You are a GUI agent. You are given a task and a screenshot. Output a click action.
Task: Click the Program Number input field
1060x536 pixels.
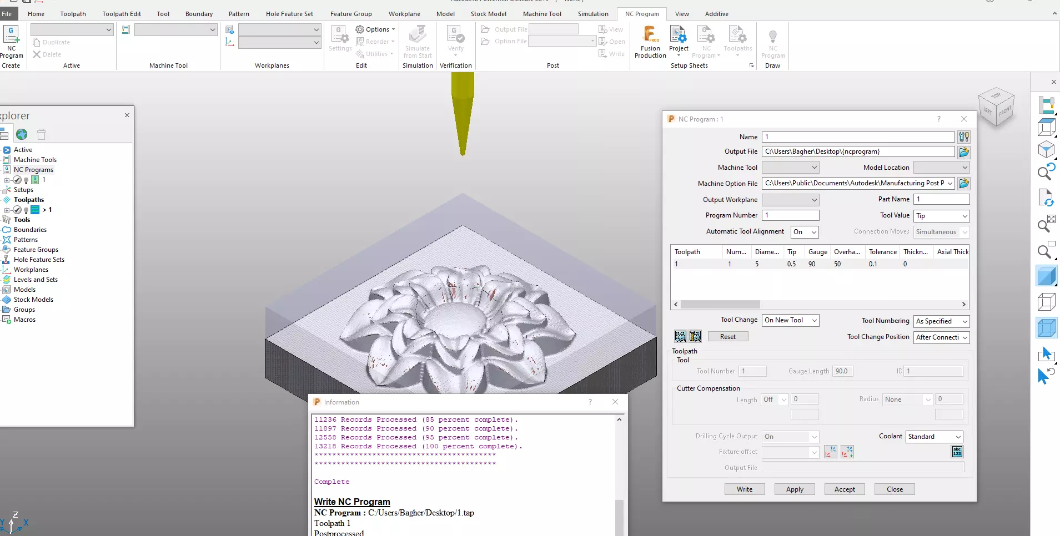(790, 215)
